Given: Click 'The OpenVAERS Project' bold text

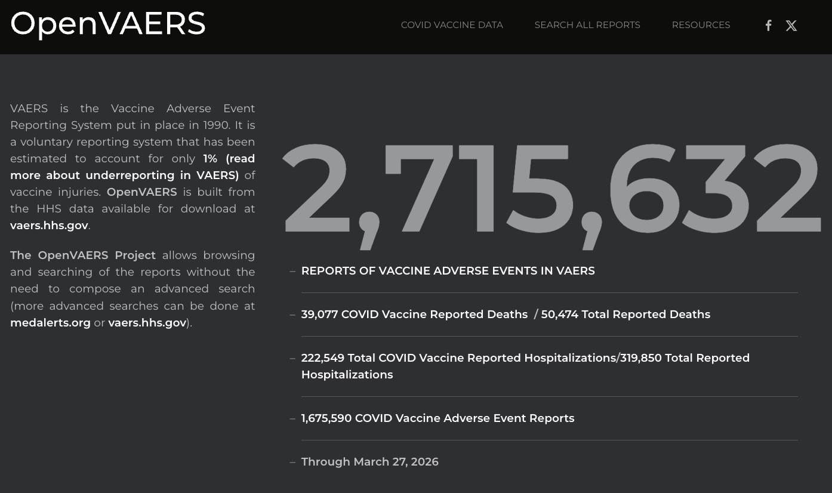Looking at the screenshot, I should click(83, 255).
